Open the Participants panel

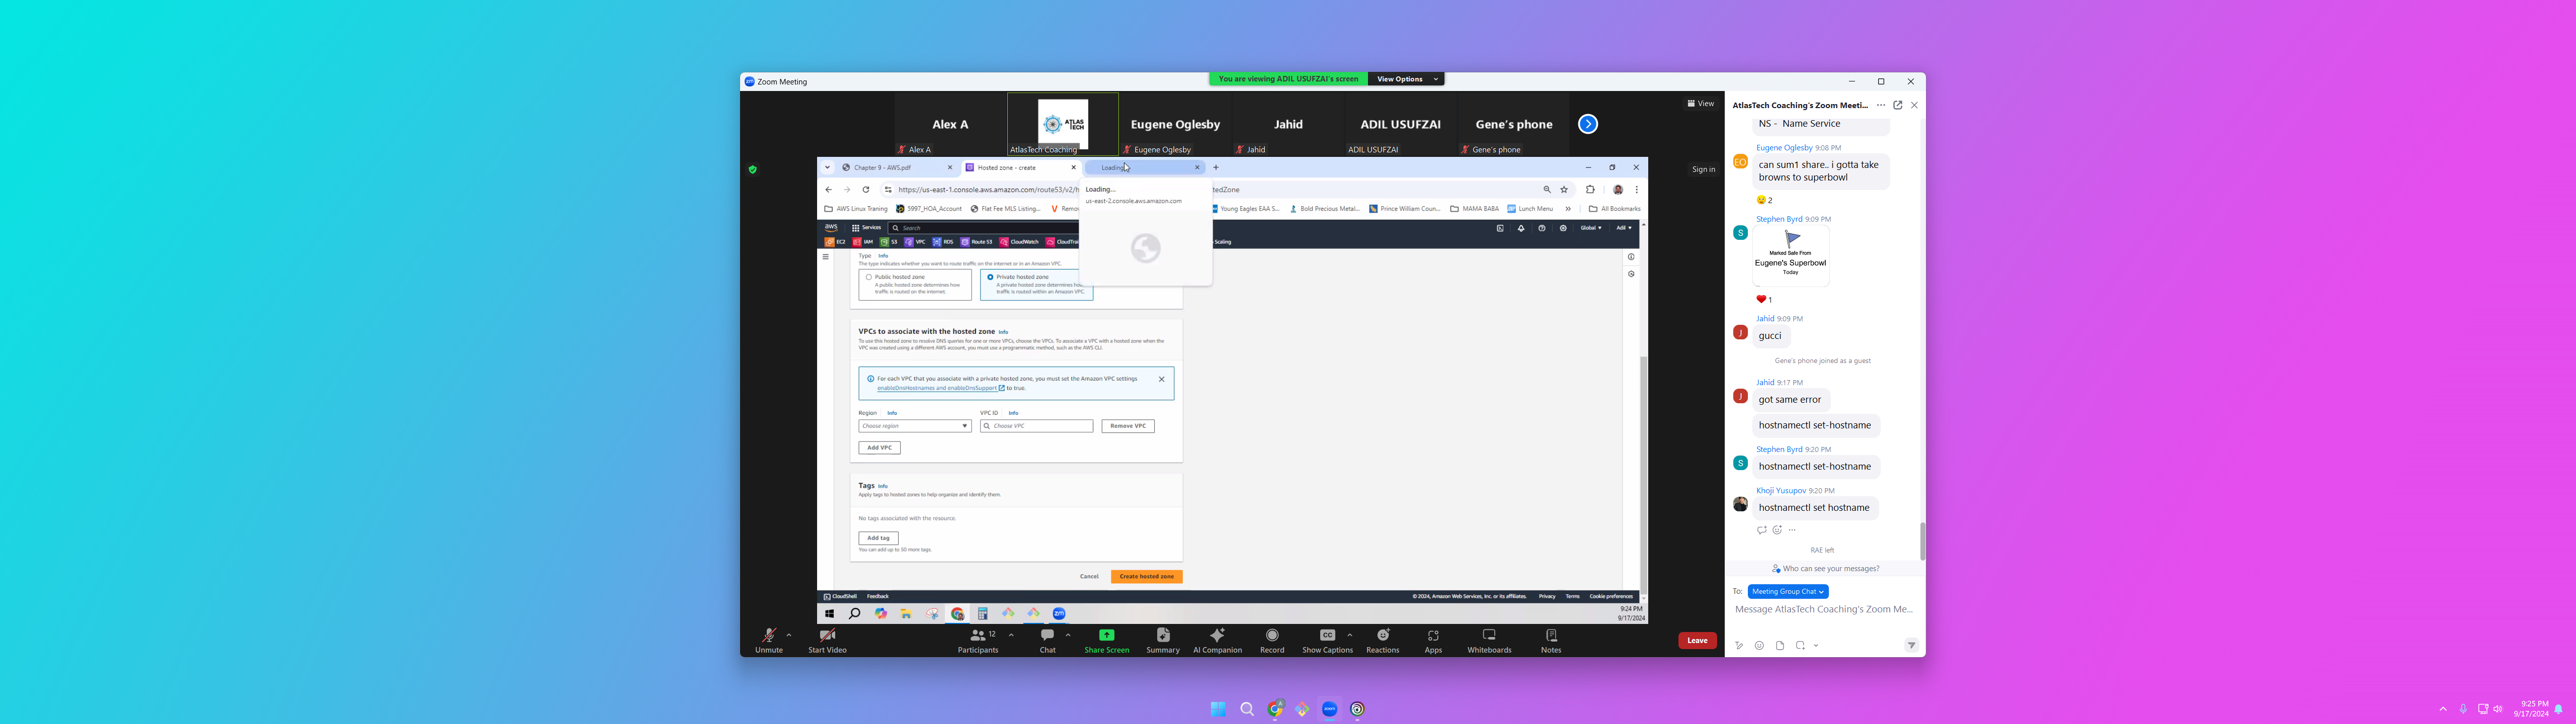tap(977, 635)
